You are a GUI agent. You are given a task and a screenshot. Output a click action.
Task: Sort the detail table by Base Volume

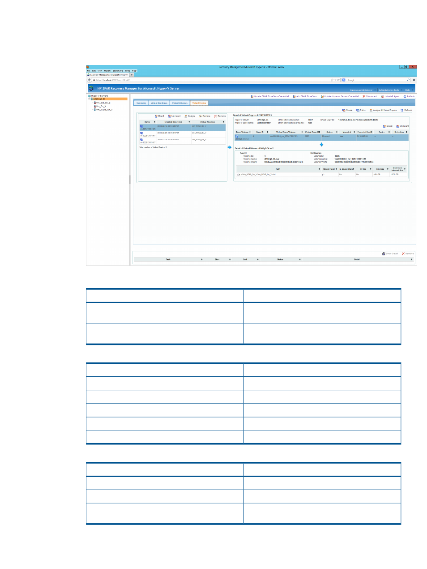pos(243,132)
